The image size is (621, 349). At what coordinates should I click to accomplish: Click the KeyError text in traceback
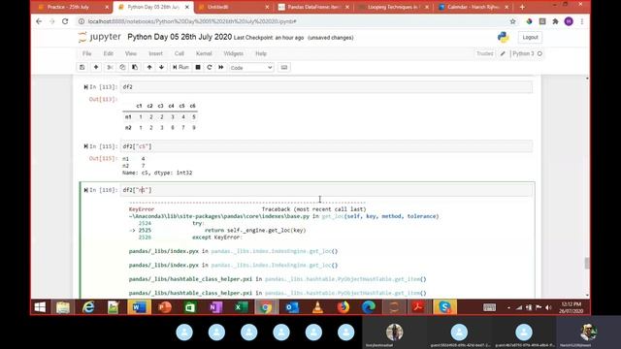(x=142, y=209)
